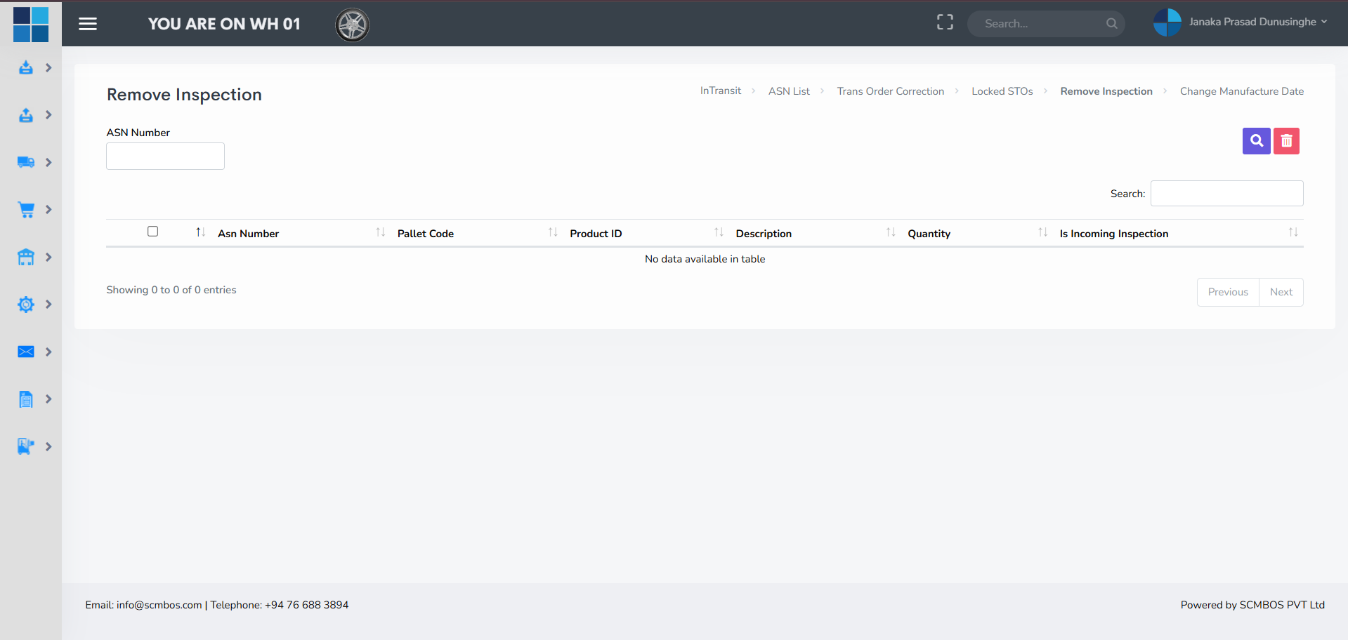Sort table by Asn Number column
This screenshot has height=640, width=1348.
(x=248, y=234)
